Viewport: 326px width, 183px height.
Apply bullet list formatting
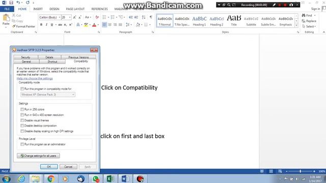coord(104,17)
